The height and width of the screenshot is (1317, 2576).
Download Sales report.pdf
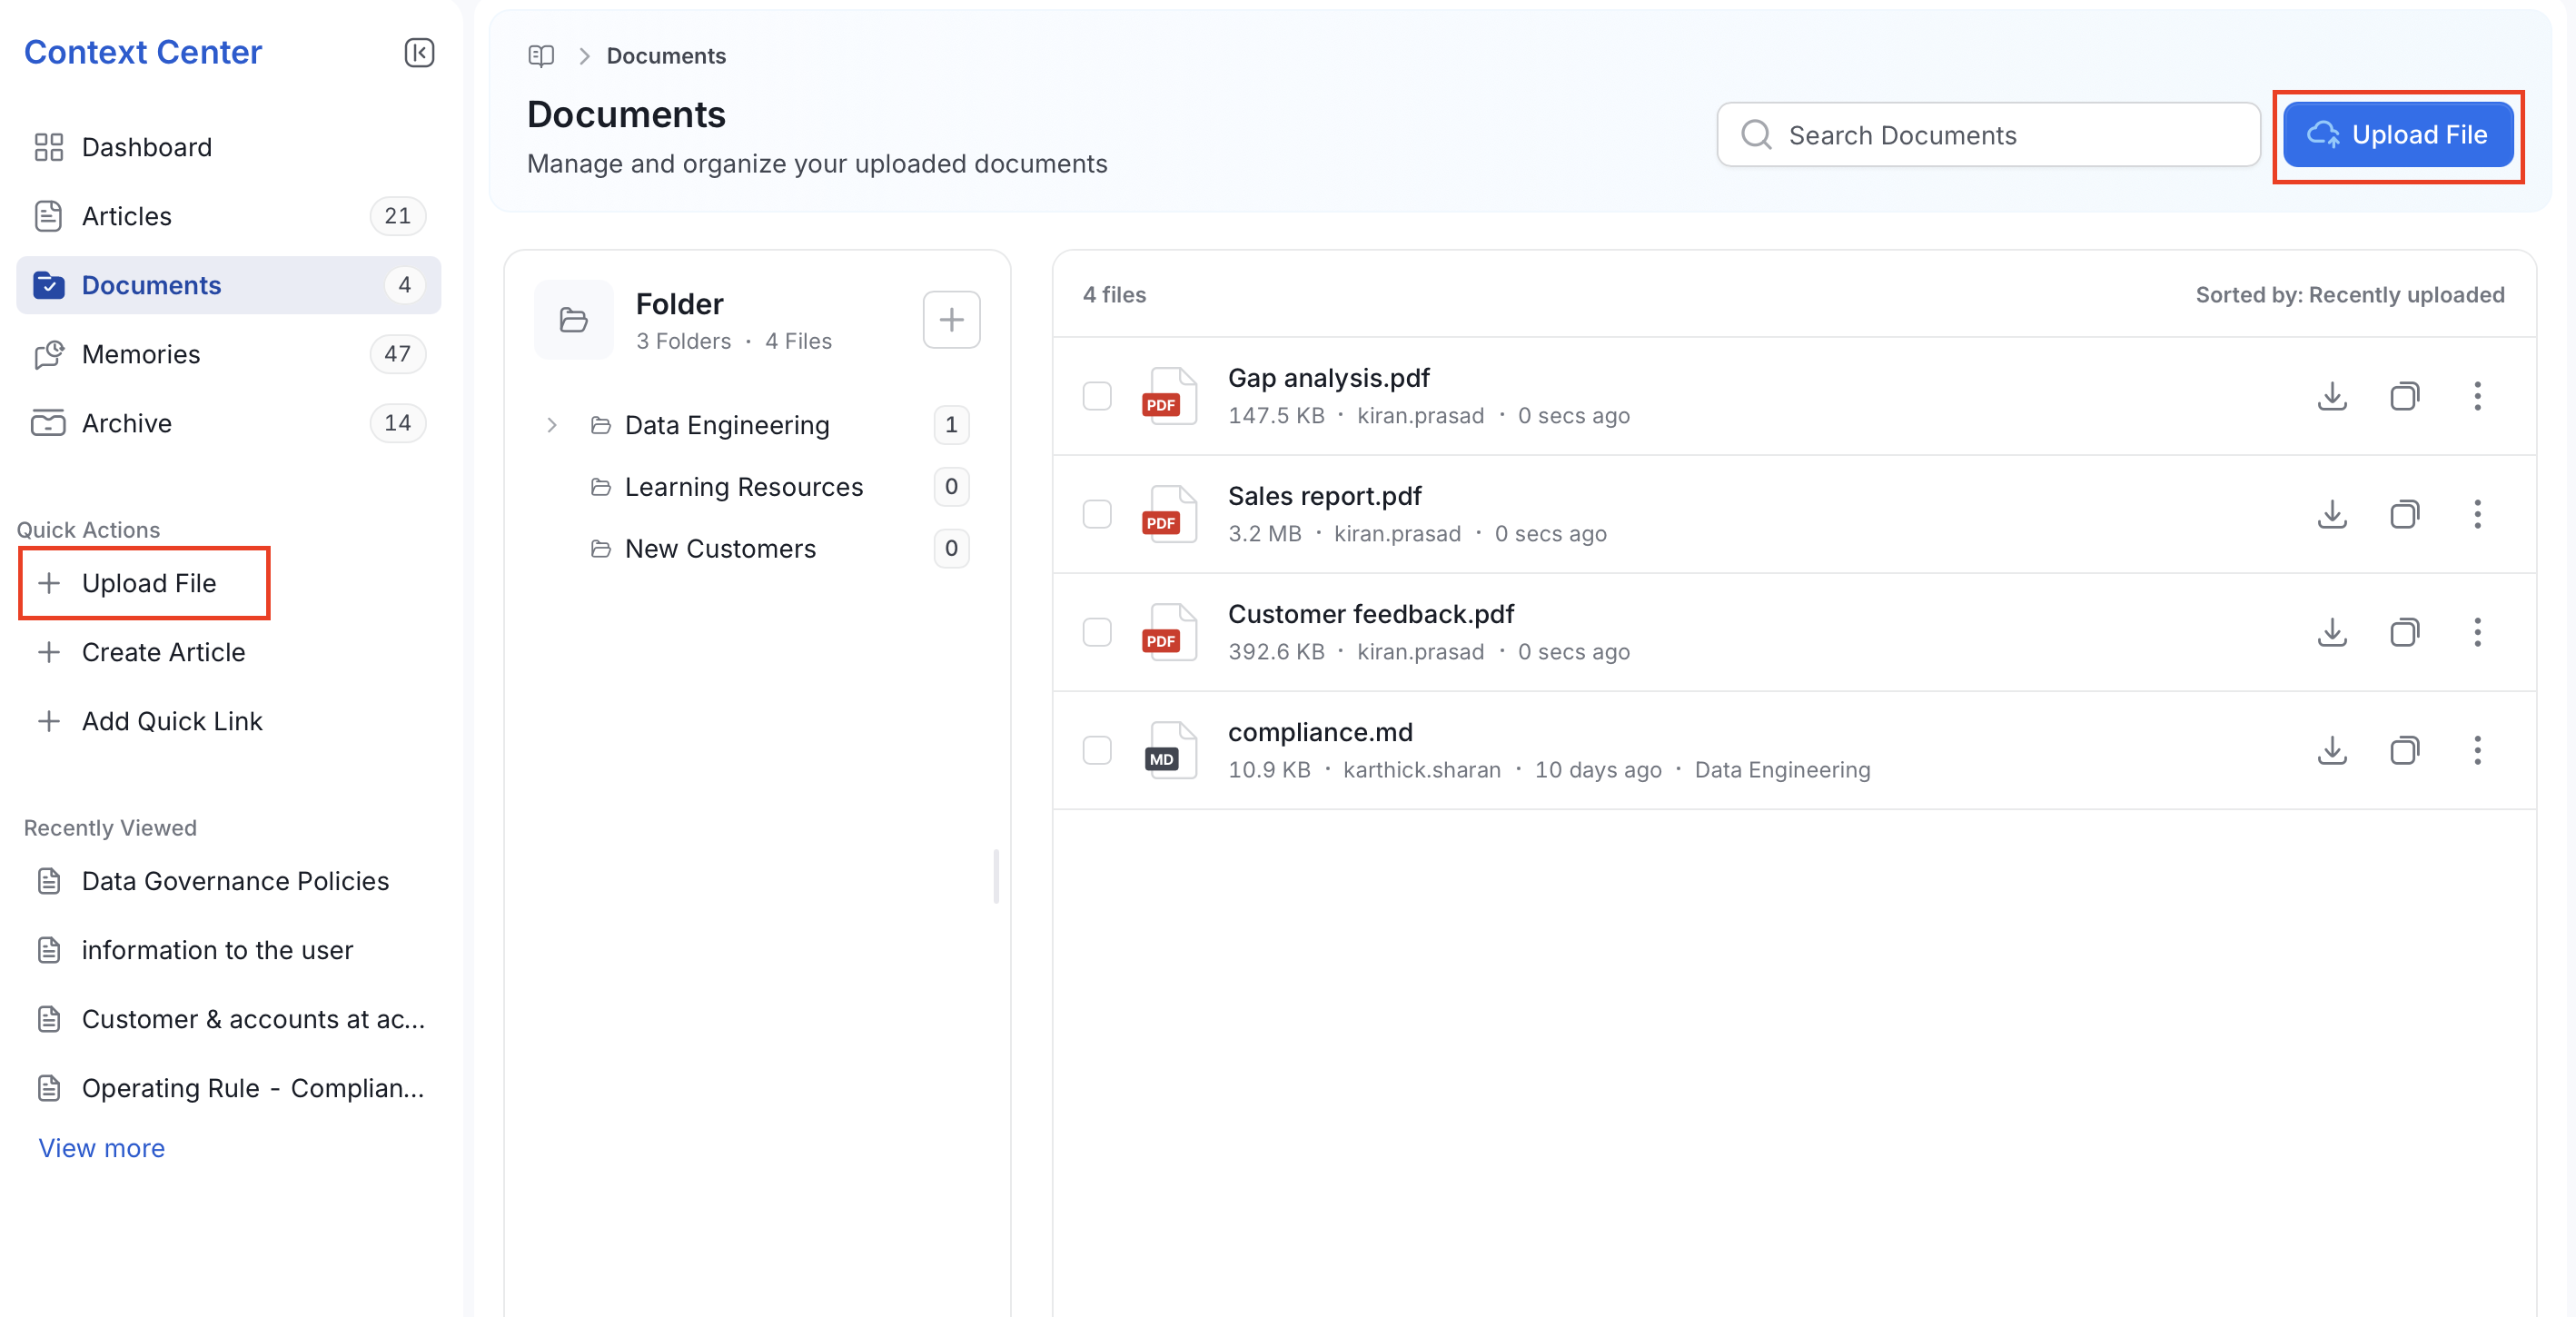click(2332, 514)
